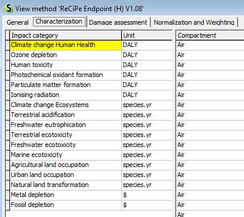Click the SimaPro icon in the title bar
Viewport: 244px width, 217px height.
click(9, 8)
